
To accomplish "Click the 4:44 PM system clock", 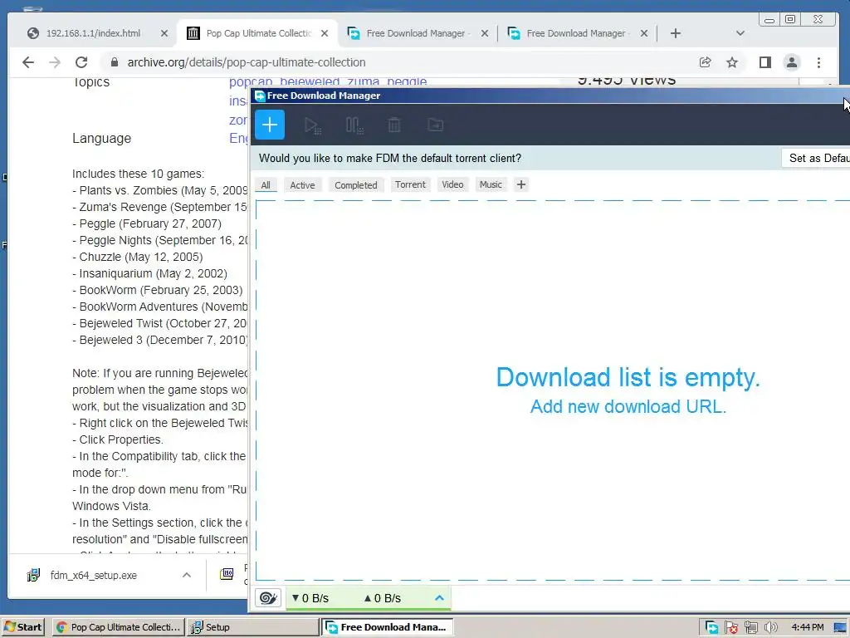I will [807, 627].
